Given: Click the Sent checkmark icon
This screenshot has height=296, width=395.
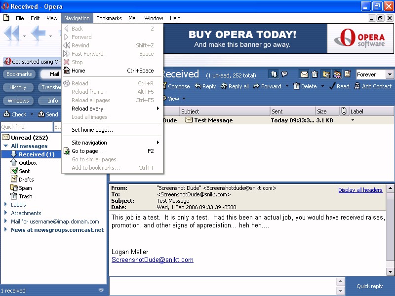Looking at the screenshot, I should [x=14, y=171].
